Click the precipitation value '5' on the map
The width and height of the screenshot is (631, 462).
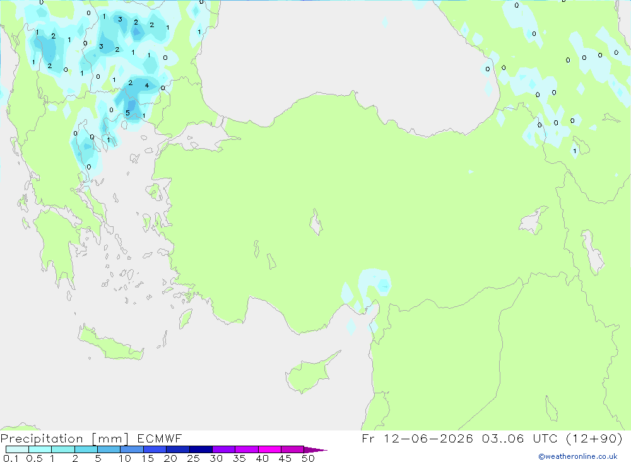pos(127,113)
